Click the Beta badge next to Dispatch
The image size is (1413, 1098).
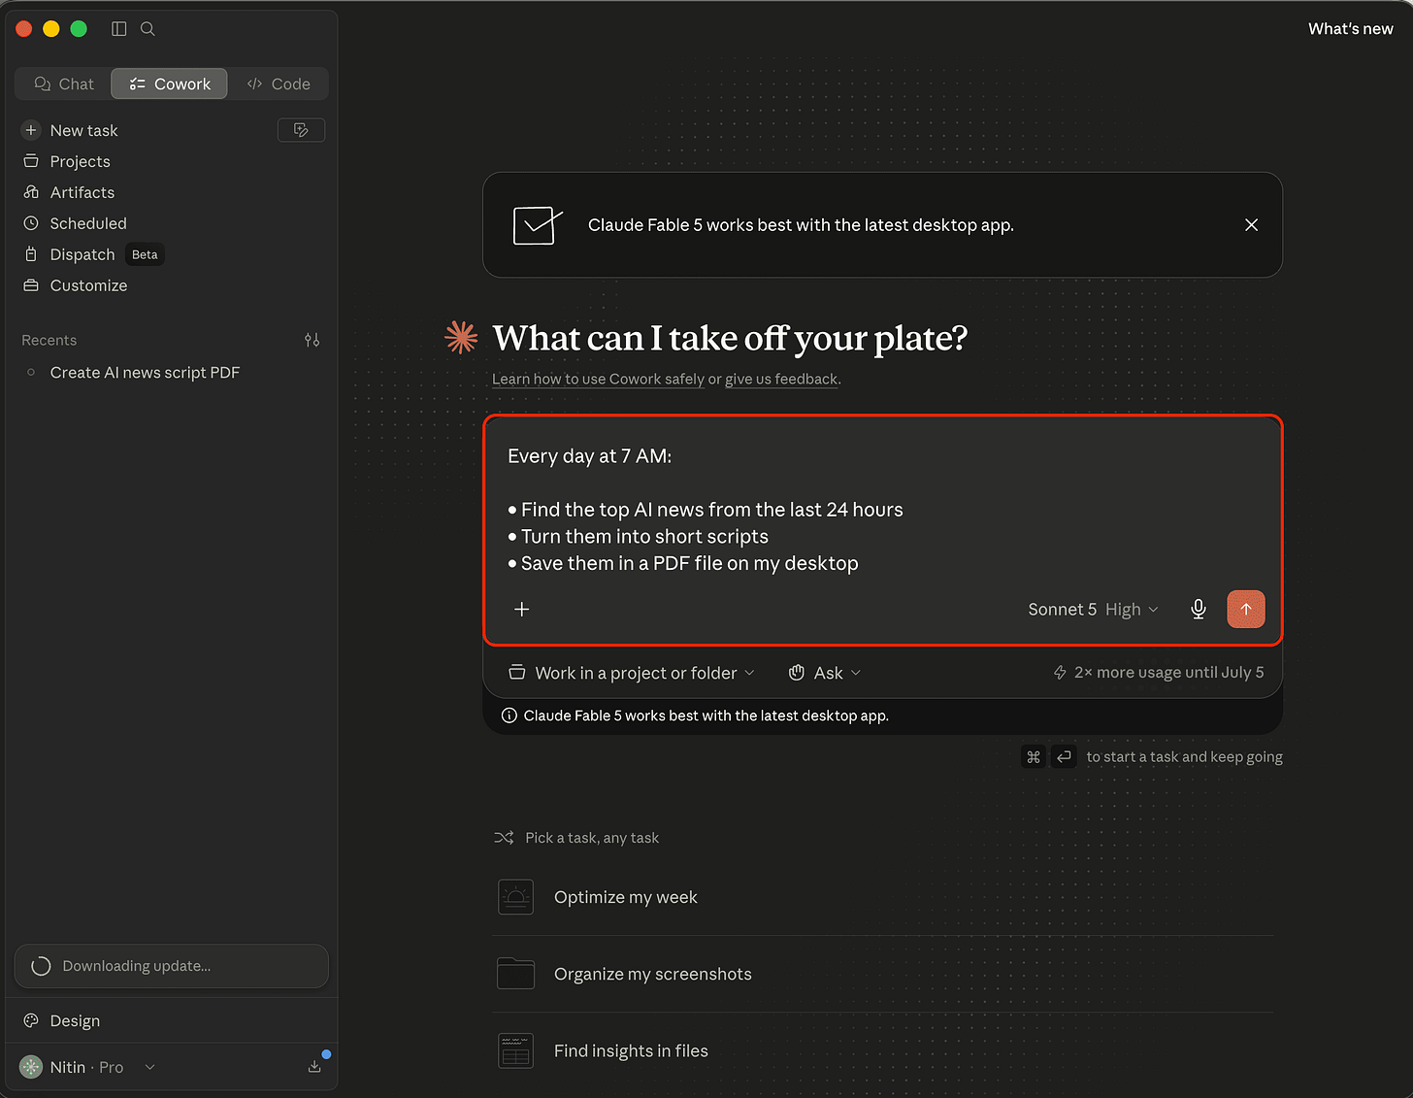pyautogui.click(x=145, y=254)
